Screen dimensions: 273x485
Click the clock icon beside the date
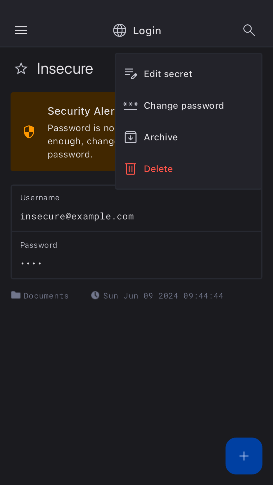pyautogui.click(x=95, y=295)
